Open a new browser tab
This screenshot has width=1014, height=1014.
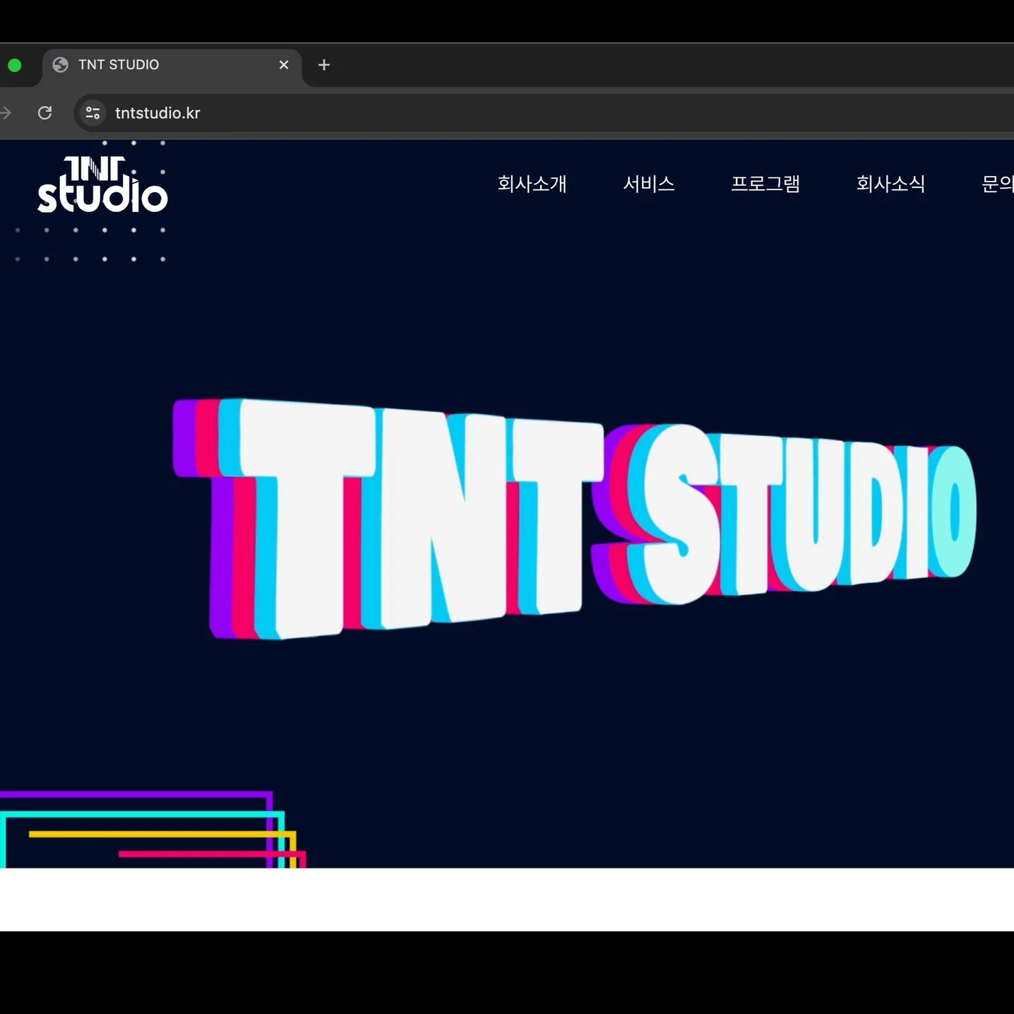click(x=324, y=65)
